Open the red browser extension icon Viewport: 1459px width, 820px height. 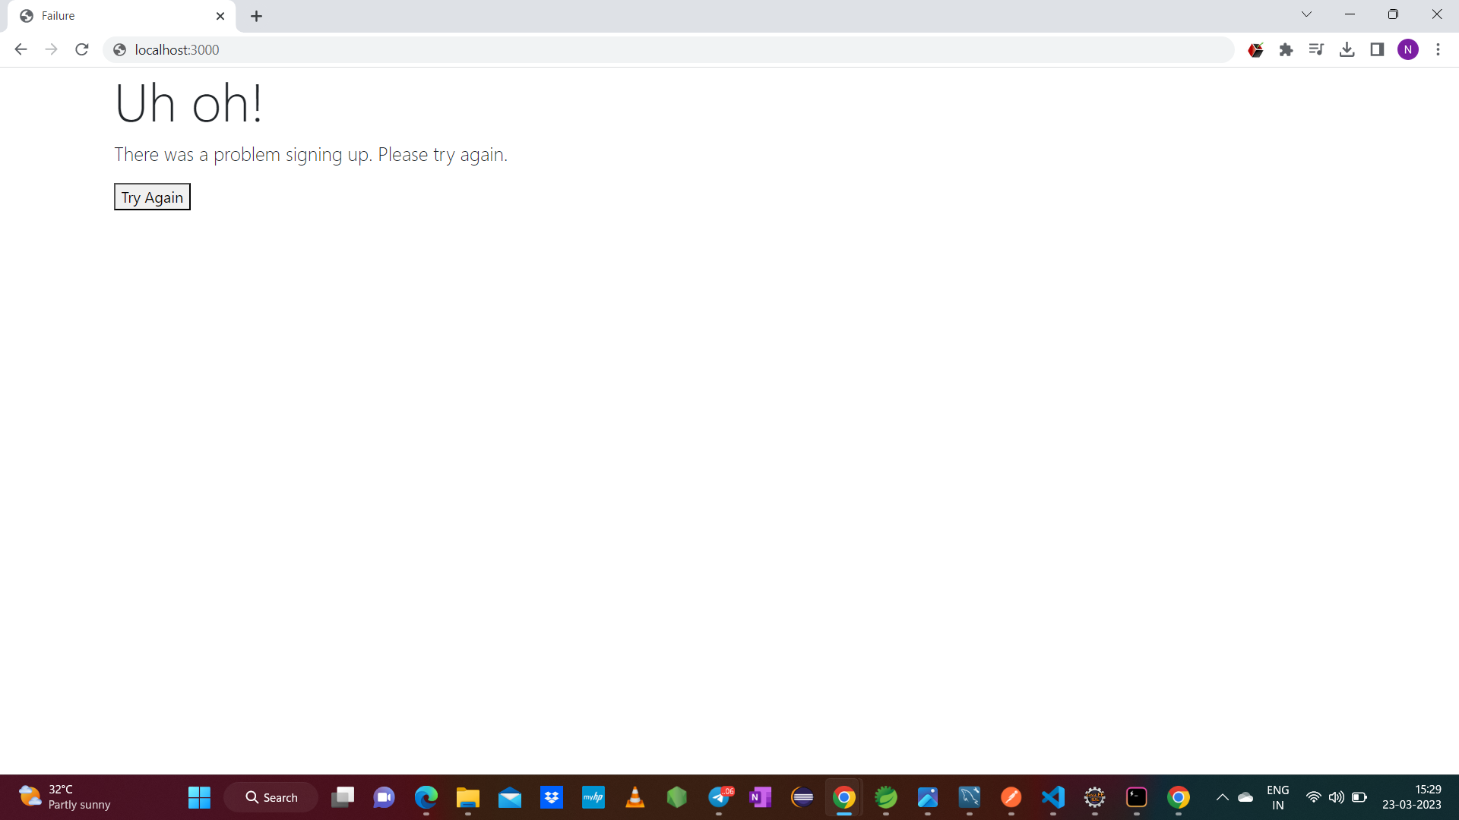coord(1255,49)
